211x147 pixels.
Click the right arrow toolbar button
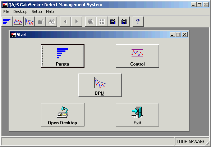coord(77,22)
